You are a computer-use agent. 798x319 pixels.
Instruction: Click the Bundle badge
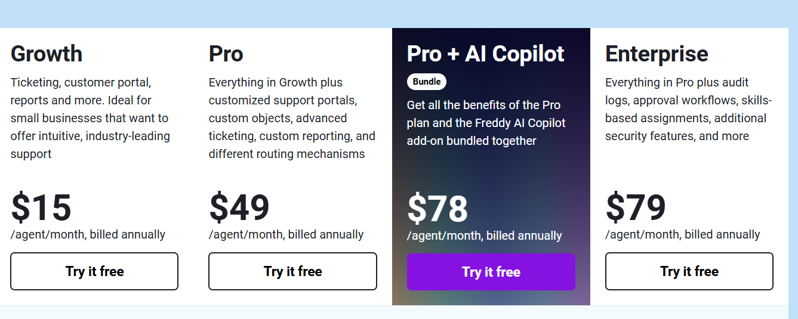click(x=427, y=82)
